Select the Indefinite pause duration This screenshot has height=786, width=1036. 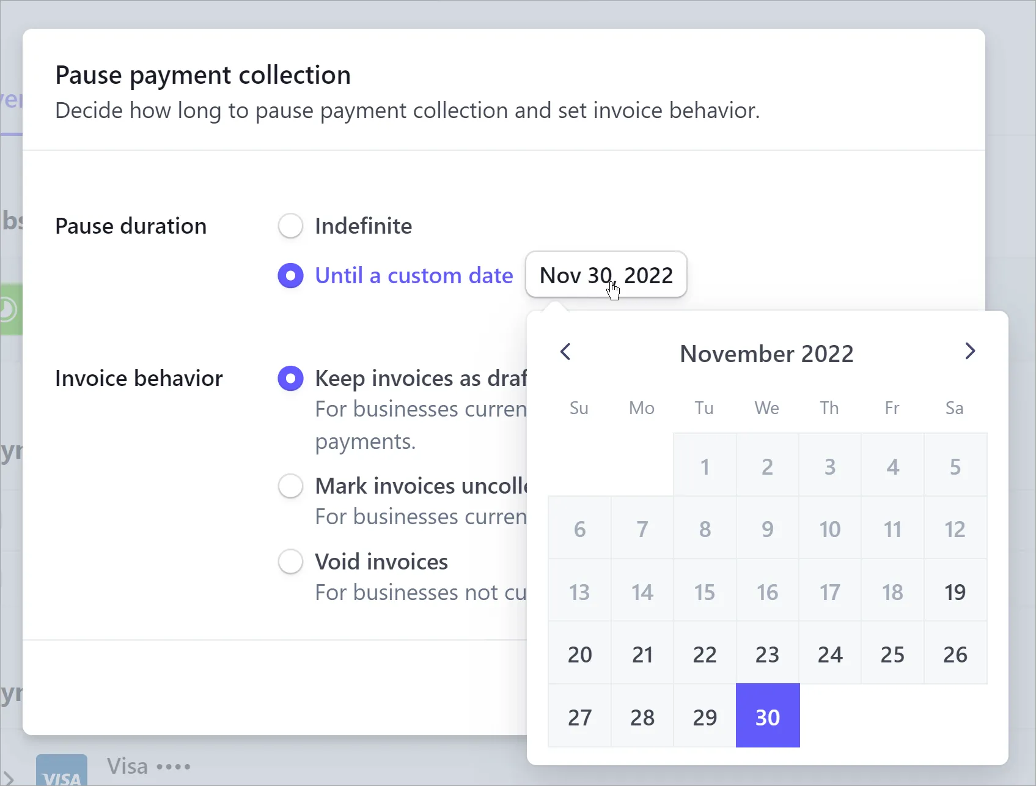coord(290,225)
